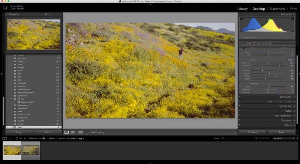The height and width of the screenshot is (164, 300).
Task: Adjust the Contrast slider
Action: (279, 66)
